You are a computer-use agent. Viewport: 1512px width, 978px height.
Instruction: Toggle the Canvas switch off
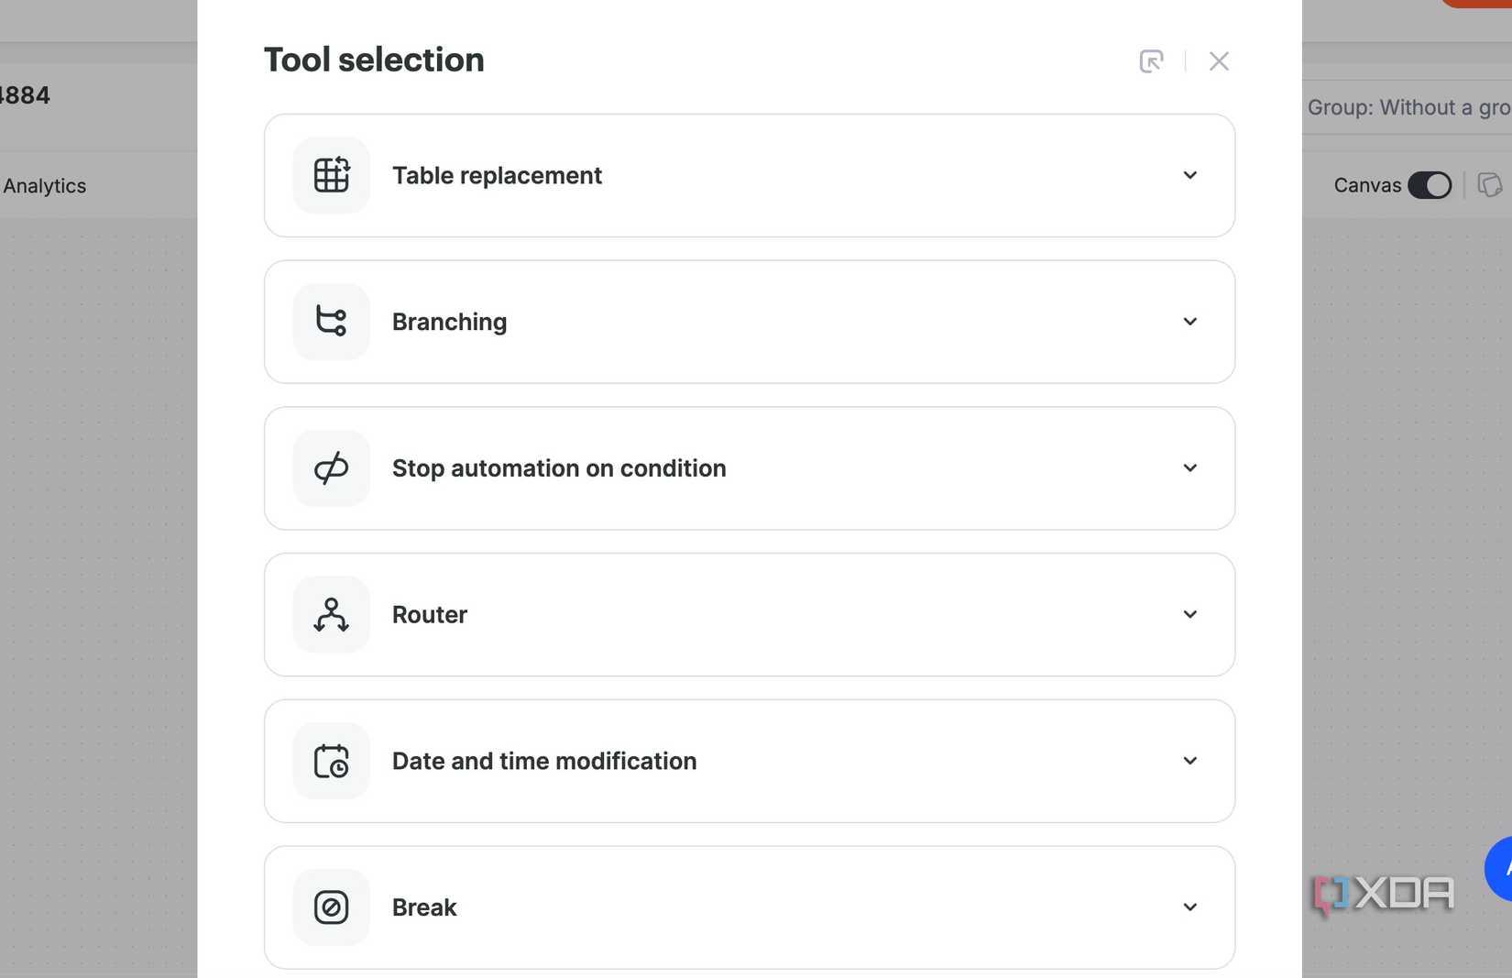point(1430,185)
